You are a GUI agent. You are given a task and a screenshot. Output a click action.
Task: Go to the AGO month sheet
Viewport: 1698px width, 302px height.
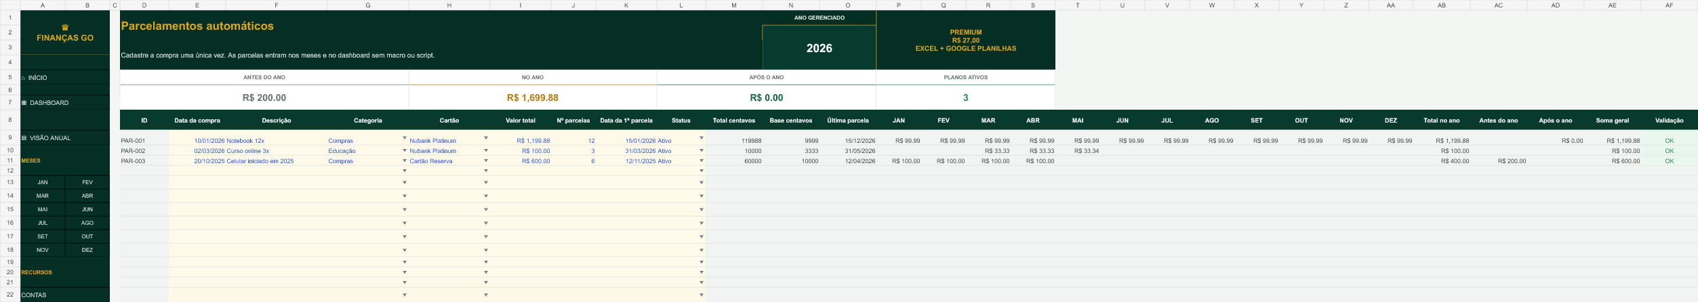(x=87, y=223)
